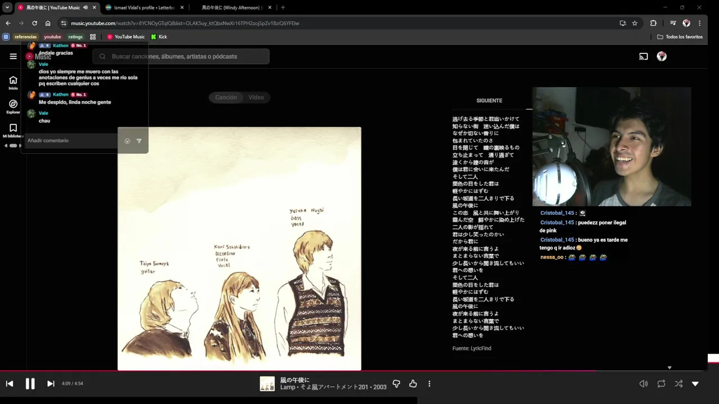Screen dimensions: 719x404
Task: Open the Kick bookmark
Action: [159, 37]
